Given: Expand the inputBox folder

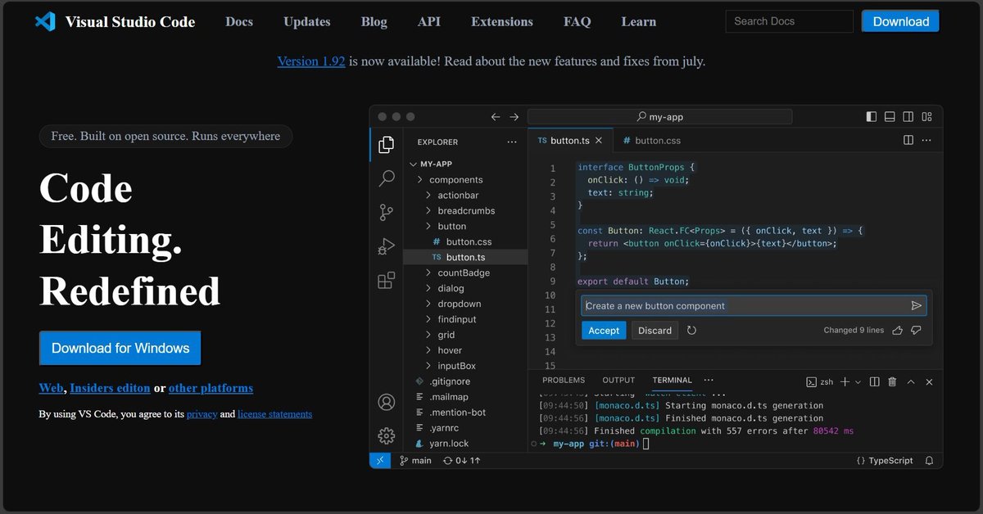Looking at the screenshot, I should (428, 366).
